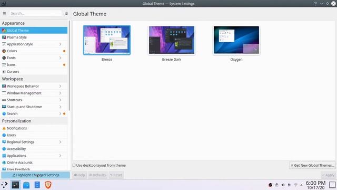Open the Accessibility page

(34, 149)
